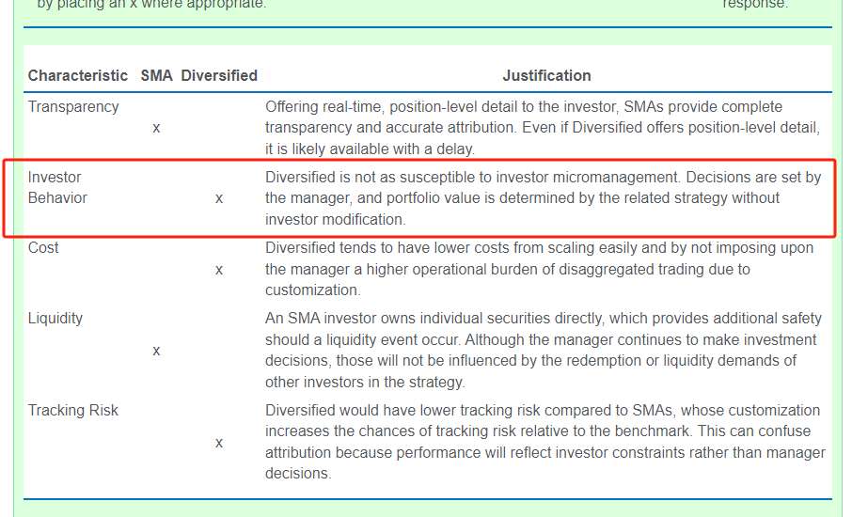Click the Tracking Risk justification paragraph
This screenshot has height=517, width=852.
click(x=543, y=442)
